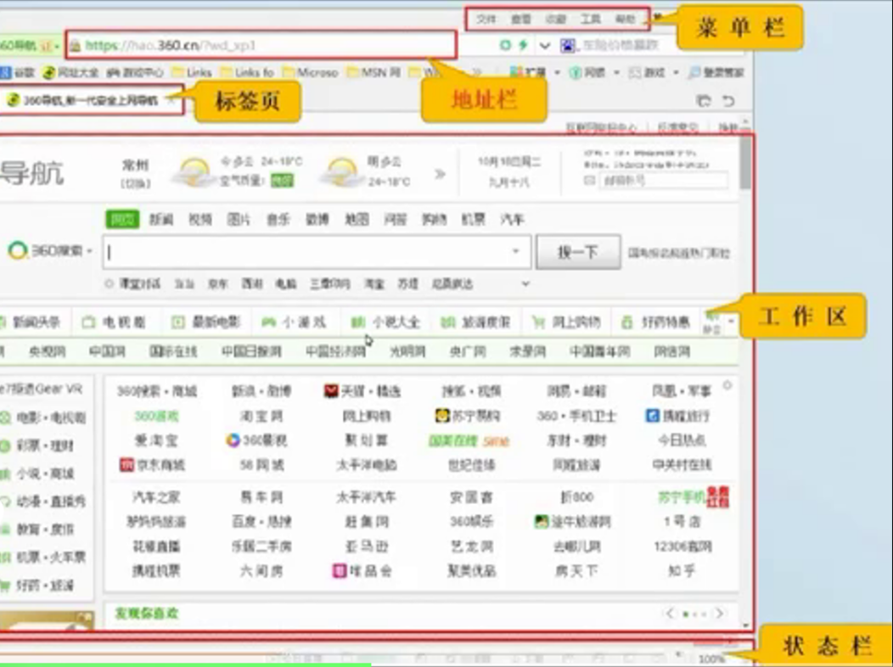This screenshot has height=667, width=893.
Task: Open 小游戏 category with gamepad icon
Action: [294, 322]
